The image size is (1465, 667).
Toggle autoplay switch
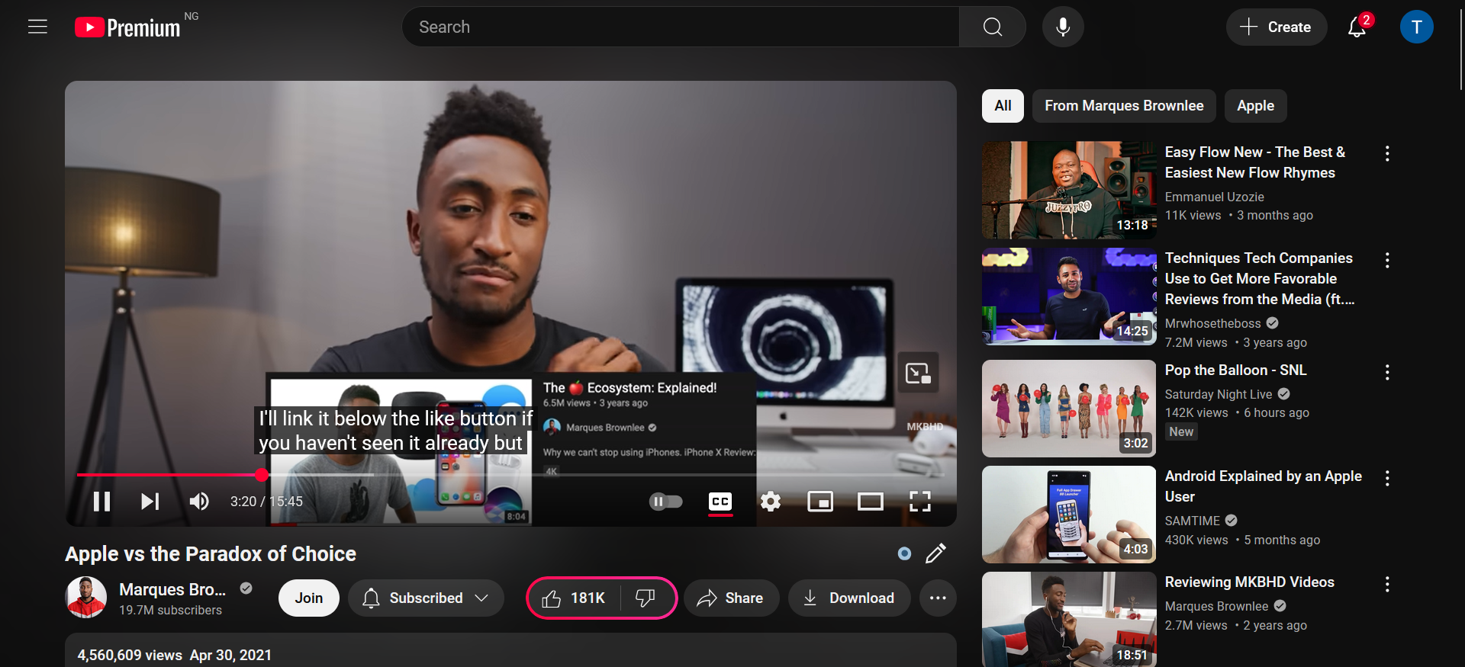[665, 501]
